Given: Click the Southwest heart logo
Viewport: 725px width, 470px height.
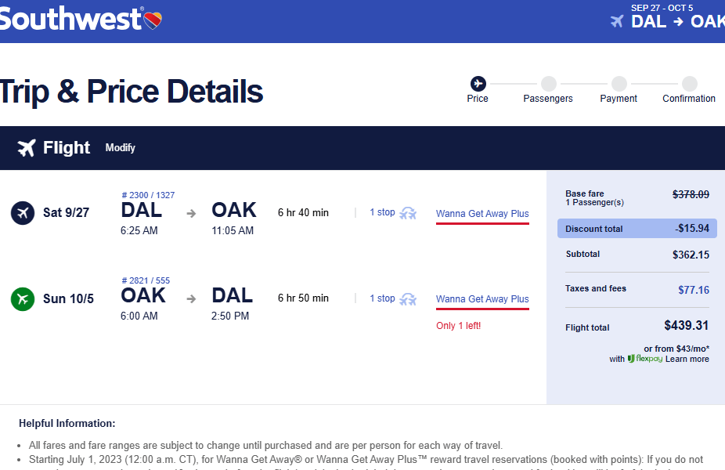Looking at the screenshot, I should point(153,19).
